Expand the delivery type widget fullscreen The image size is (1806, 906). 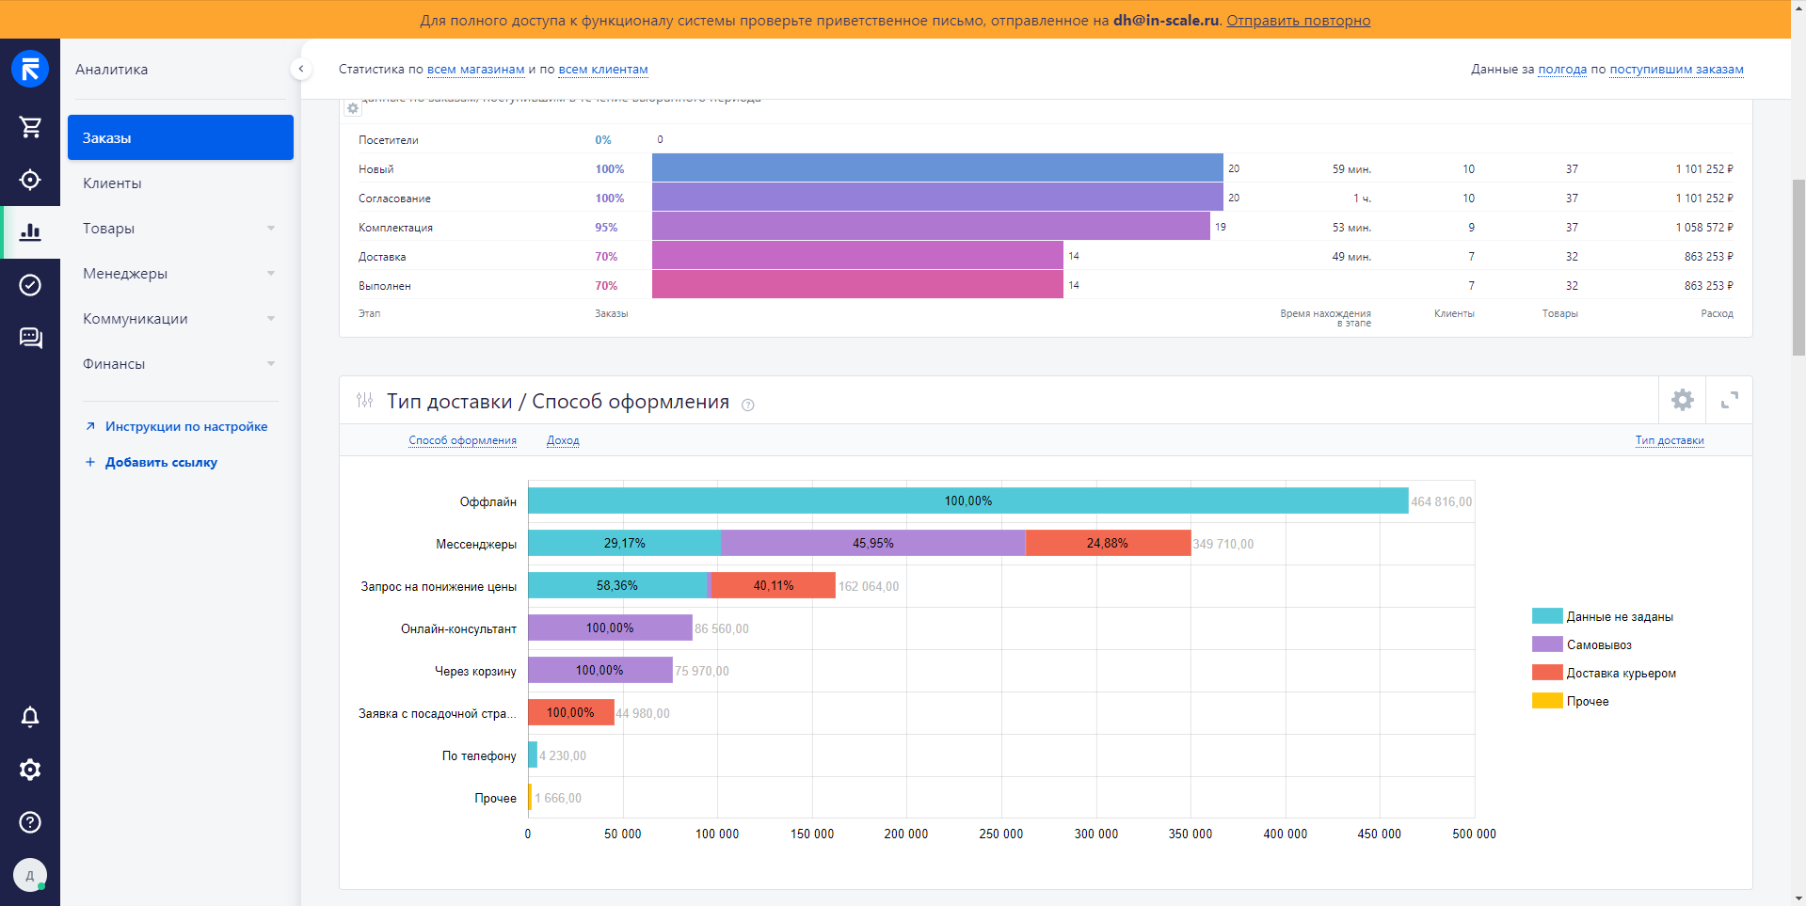(x=1729, y=400)
